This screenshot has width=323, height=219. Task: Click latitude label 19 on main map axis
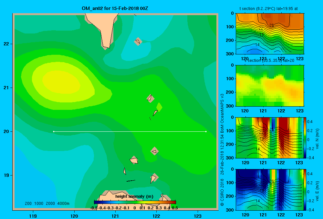[6, 175]
